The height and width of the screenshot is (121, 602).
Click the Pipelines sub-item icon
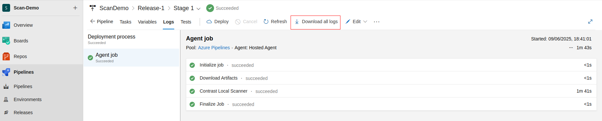coord(6,86)
